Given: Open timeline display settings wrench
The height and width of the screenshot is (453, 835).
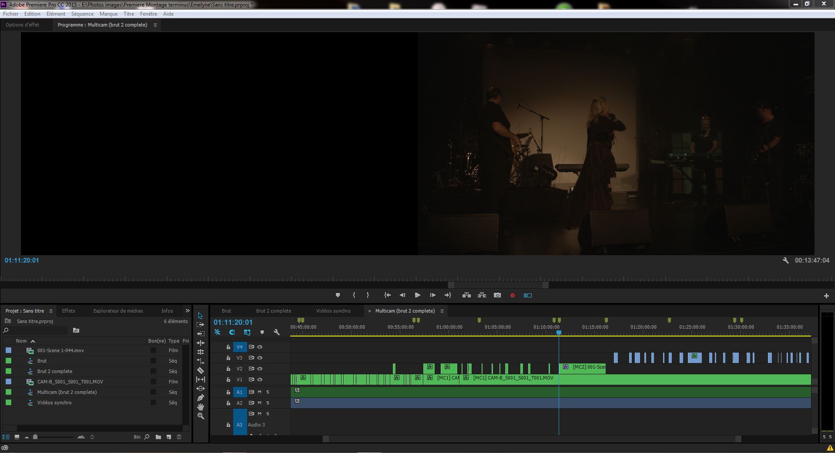Looking at the screenshot, I should pyautogui.click(x=276, y=332).
